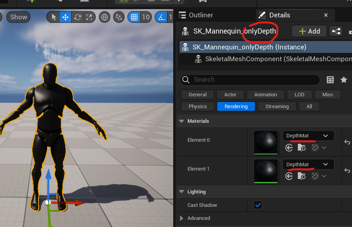Open grid snap value 10 dropdown

[146, 17]
